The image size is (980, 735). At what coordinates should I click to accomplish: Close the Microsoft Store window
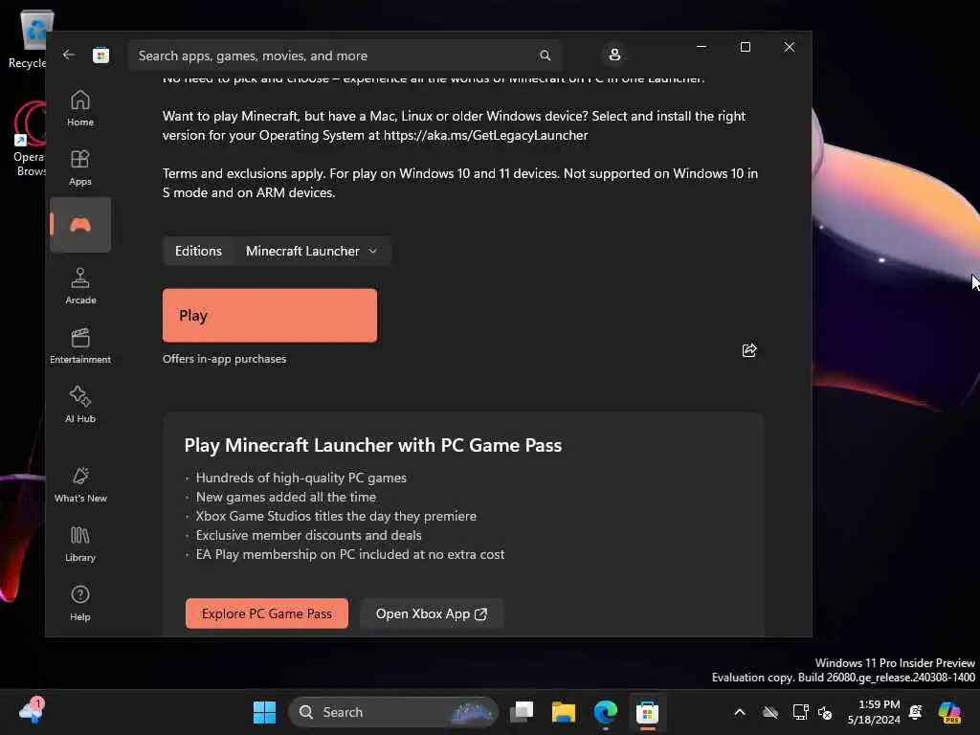[790, 47]
